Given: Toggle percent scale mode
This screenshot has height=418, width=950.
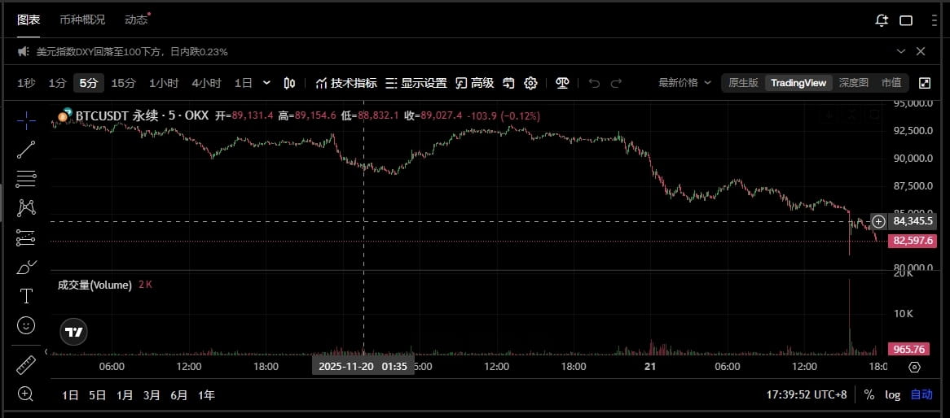Looking at the screenshot, I should point(869,394).
